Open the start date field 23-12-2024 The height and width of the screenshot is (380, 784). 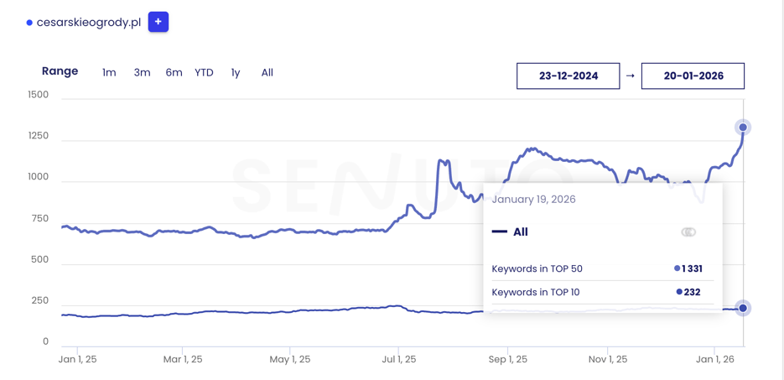coord(568,75)
